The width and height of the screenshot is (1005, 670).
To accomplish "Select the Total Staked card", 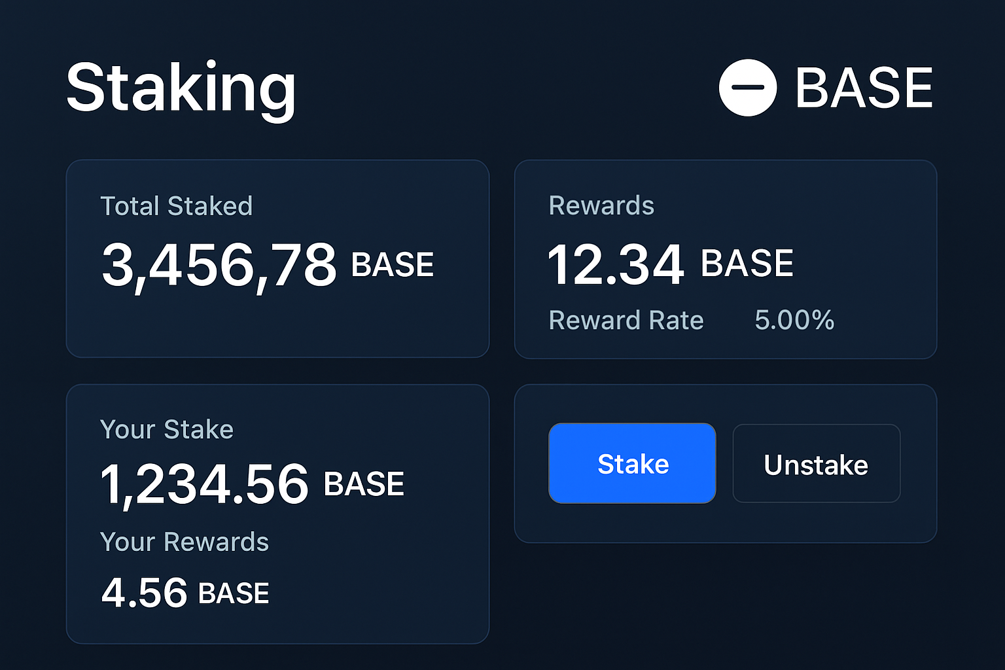I will tap(277, 258).
